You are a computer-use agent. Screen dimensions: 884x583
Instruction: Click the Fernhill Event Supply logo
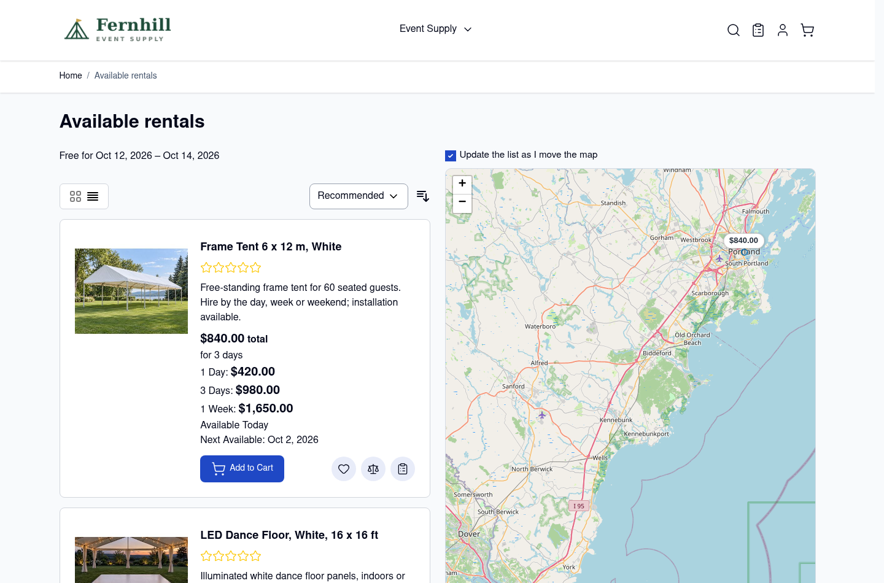coord(118,29)
